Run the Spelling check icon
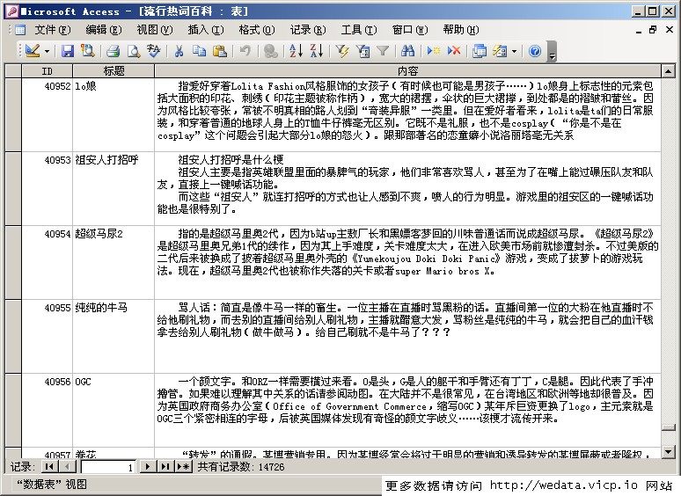Image resolution: width=681 pixels, height=496 pixels. click(154, 51)
